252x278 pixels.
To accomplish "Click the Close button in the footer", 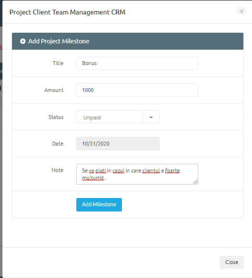I will 232,262.
